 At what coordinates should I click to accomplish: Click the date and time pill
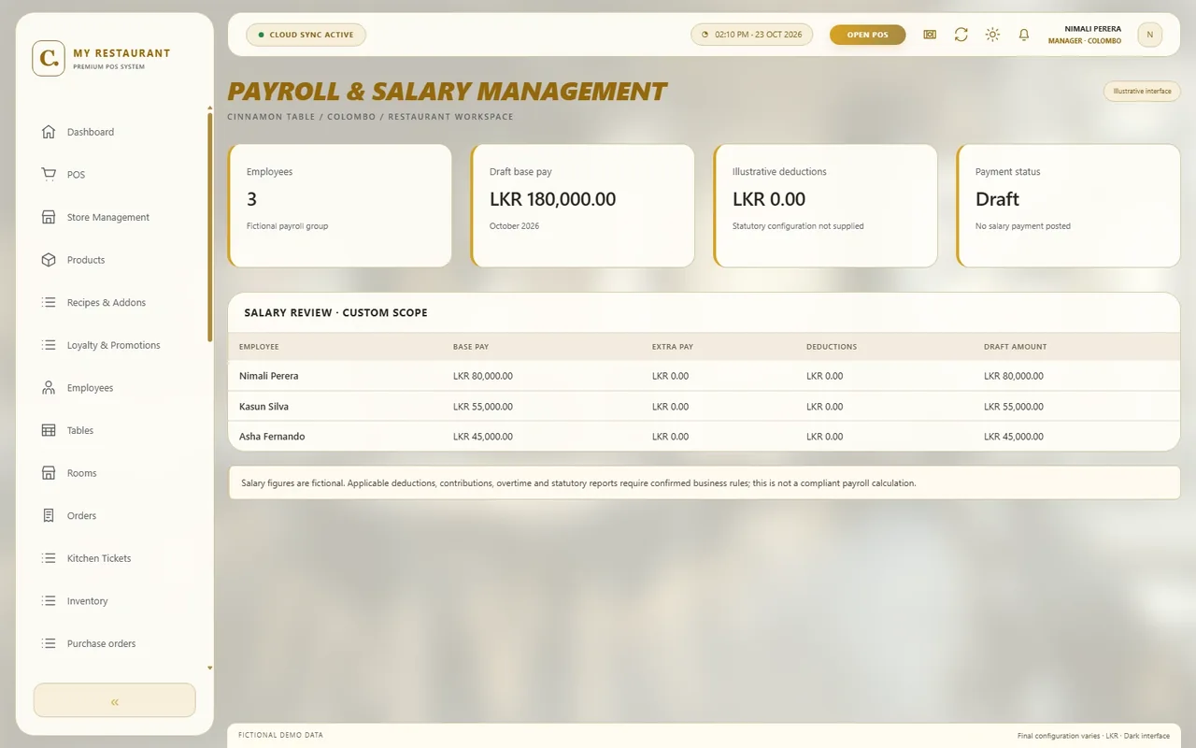pyautogui.click(x=751, y=35)
